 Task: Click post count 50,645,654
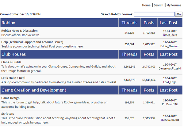coord(149,80)
